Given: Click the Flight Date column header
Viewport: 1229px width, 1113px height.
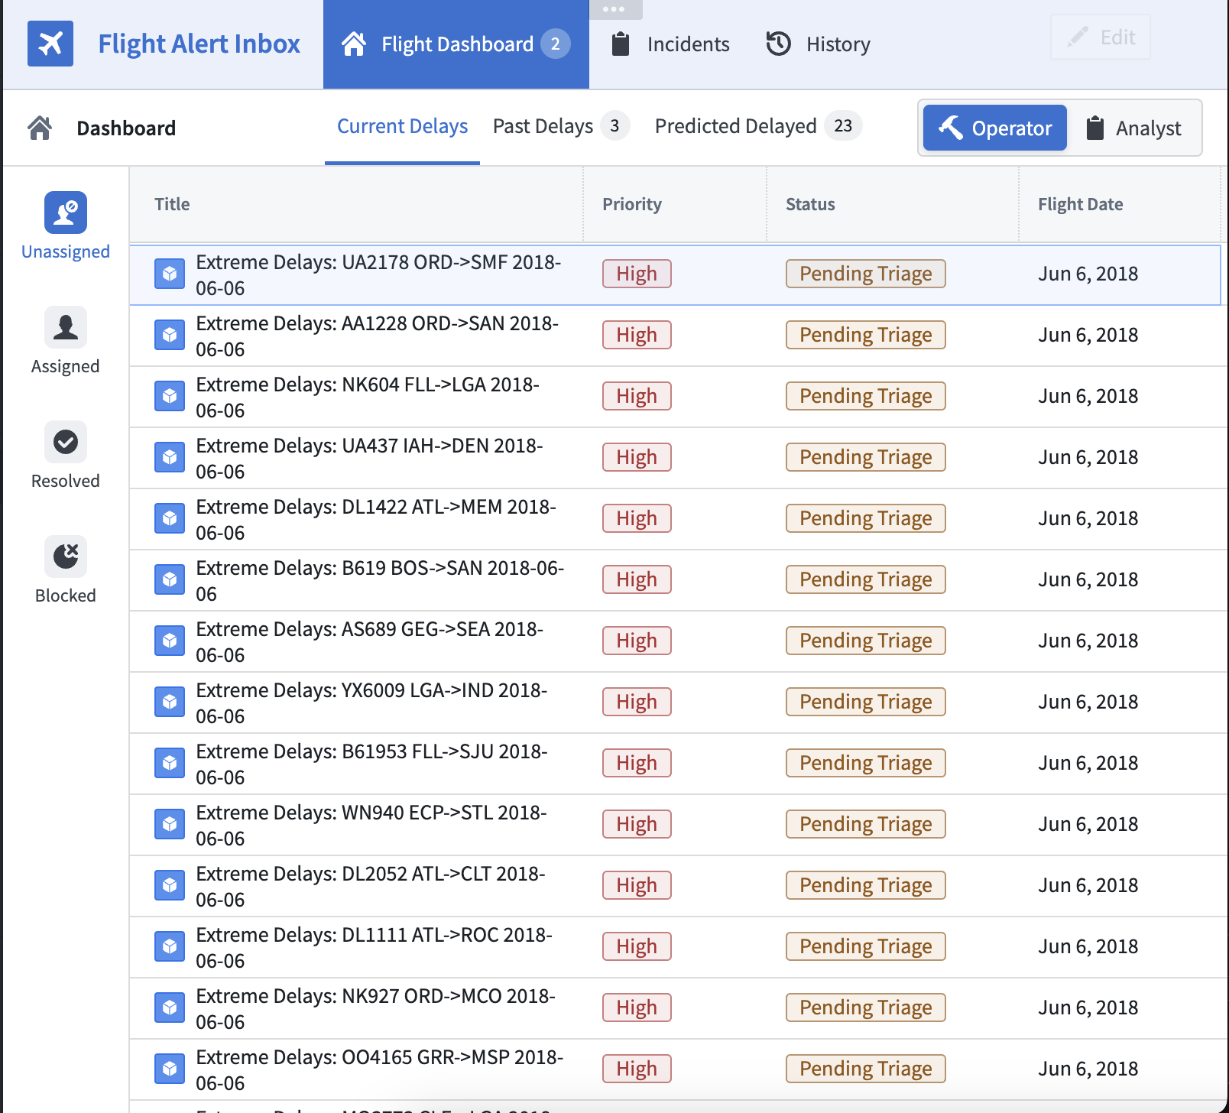Looking at the screenshot, I should point(1080,204).
